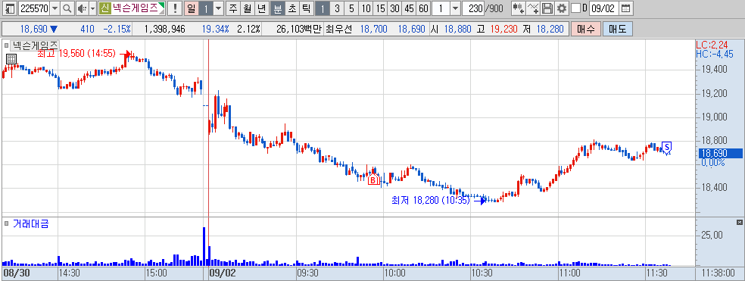Image resolution: width=745 pixels, height=281 pixels.
Task: Click the red 매수 buy button
Action: [586, 29]
